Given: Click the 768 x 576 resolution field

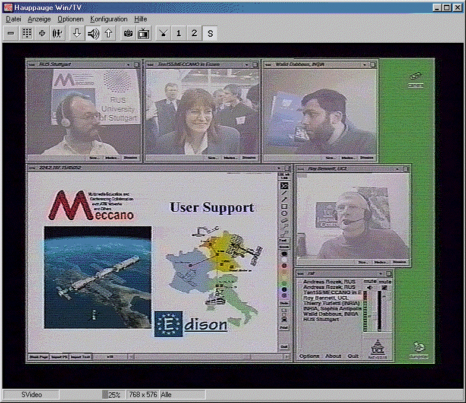Looking at the screenshot, I should [143, 395].
